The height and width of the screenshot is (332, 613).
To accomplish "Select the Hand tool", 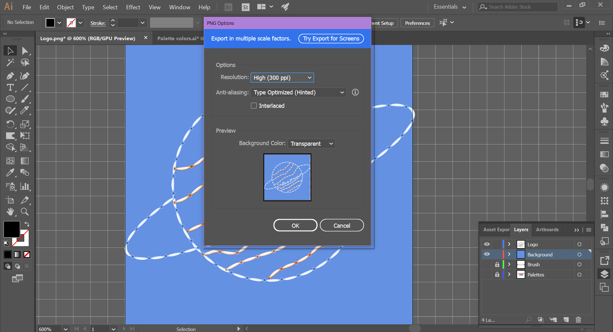I will click(10, 211).
